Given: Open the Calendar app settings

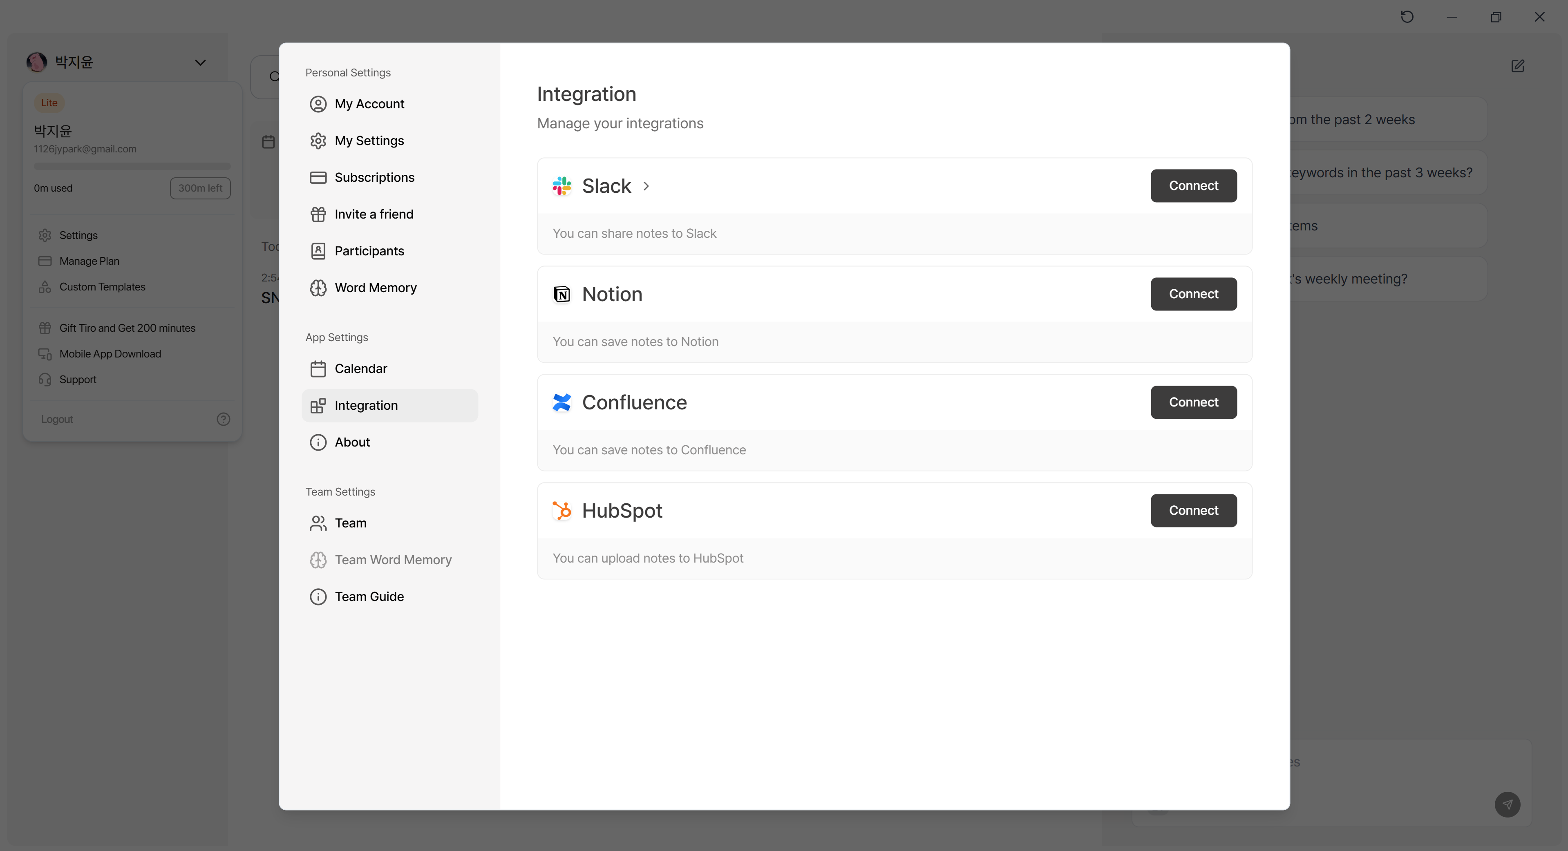Looking at the screenshot, I should point(360,369).
